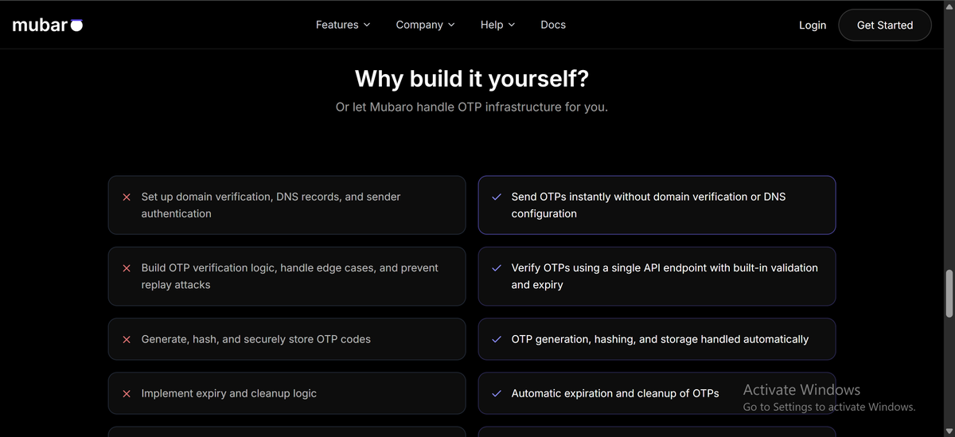Click the Get Started button
The image size is (955, 437).
(x=885, y=25)
